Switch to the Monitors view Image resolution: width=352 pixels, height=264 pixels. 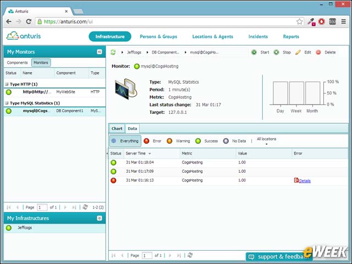41,63
